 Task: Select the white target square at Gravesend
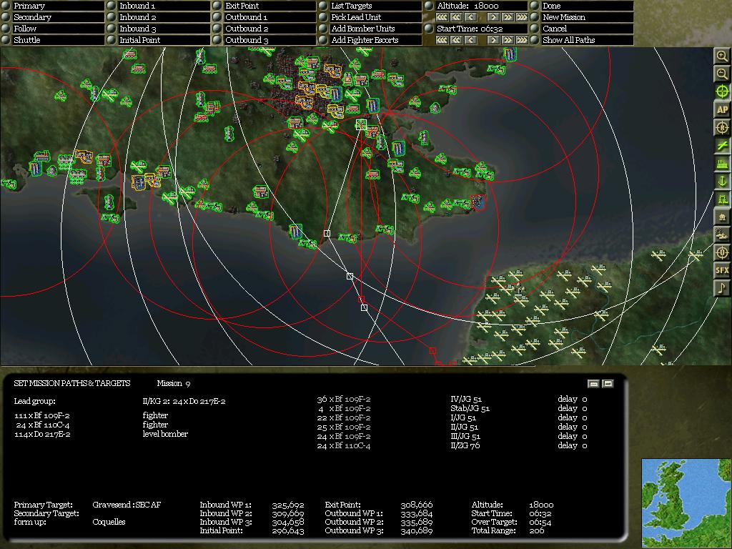tap(361, 124)
